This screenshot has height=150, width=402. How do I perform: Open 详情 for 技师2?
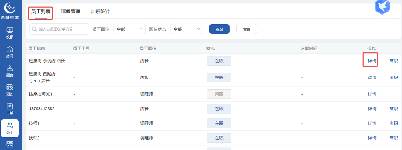point(372,138)
